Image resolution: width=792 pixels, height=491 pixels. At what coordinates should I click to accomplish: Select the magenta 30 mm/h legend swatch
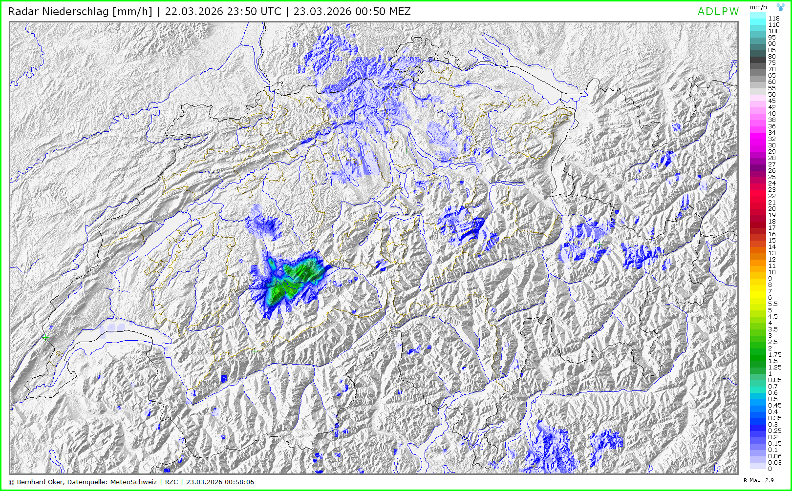[758, 145]
